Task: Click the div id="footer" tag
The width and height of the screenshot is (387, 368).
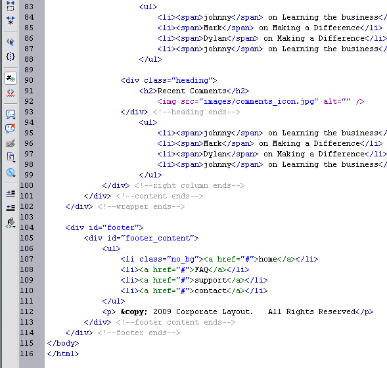Action: tap(104, 227)
